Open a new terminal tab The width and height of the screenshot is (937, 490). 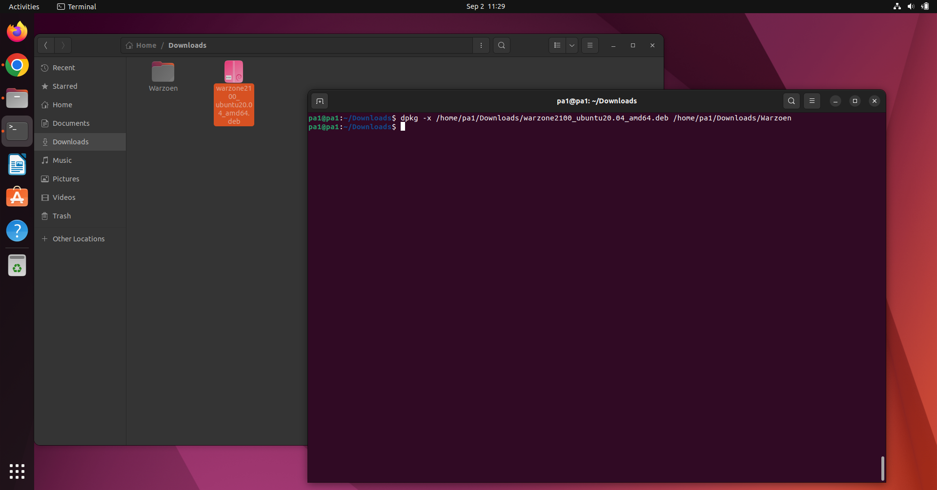click(320, 101)
